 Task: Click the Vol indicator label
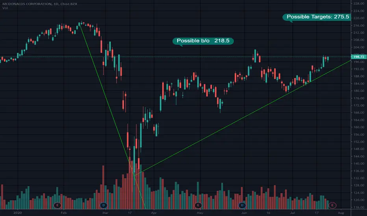[x=5, y=8]
